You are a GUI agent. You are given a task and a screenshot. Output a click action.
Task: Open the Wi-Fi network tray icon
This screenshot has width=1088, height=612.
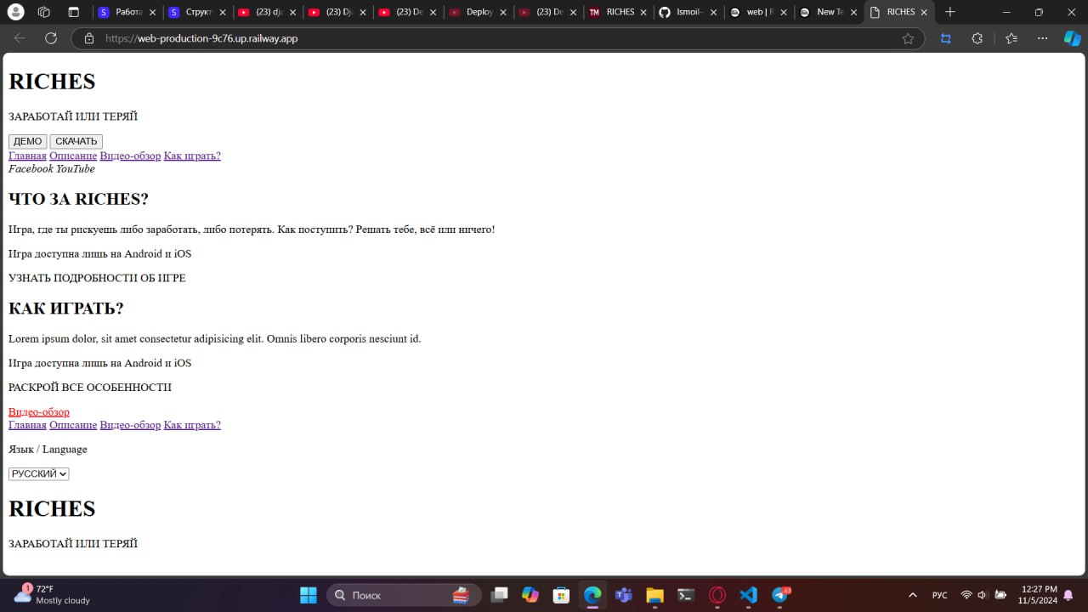(x=966, y=595)
